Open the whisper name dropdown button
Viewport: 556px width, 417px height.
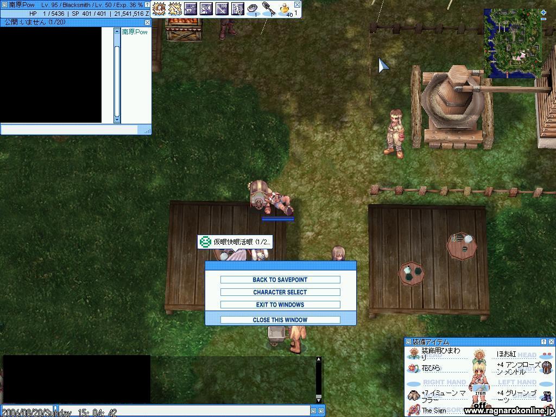coord(55,408)
